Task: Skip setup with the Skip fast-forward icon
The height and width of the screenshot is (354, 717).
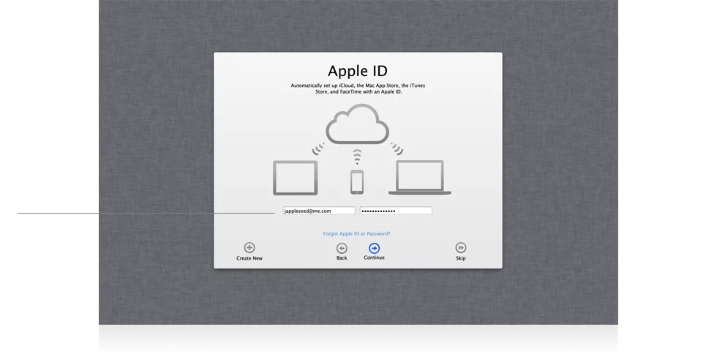Action: tap(460, 248)
